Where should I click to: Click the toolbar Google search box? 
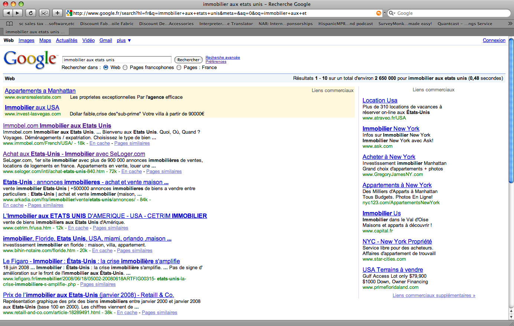[x=449, y=13]
